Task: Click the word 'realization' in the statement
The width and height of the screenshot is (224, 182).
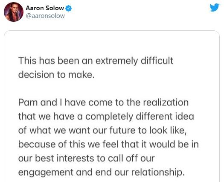Action: (166, 103)
